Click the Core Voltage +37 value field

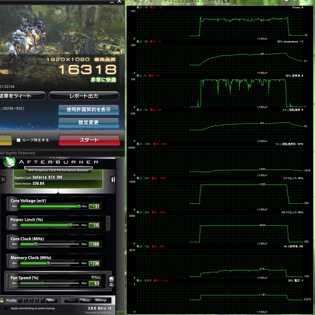pos(94,206)
